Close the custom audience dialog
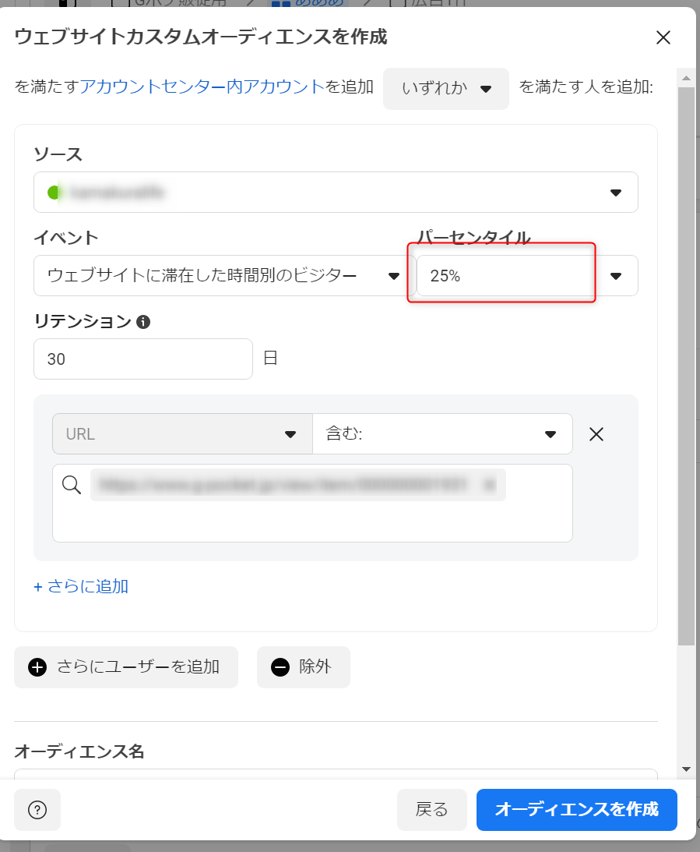Viewport: 700px width, 852px height. pos(663,37)
